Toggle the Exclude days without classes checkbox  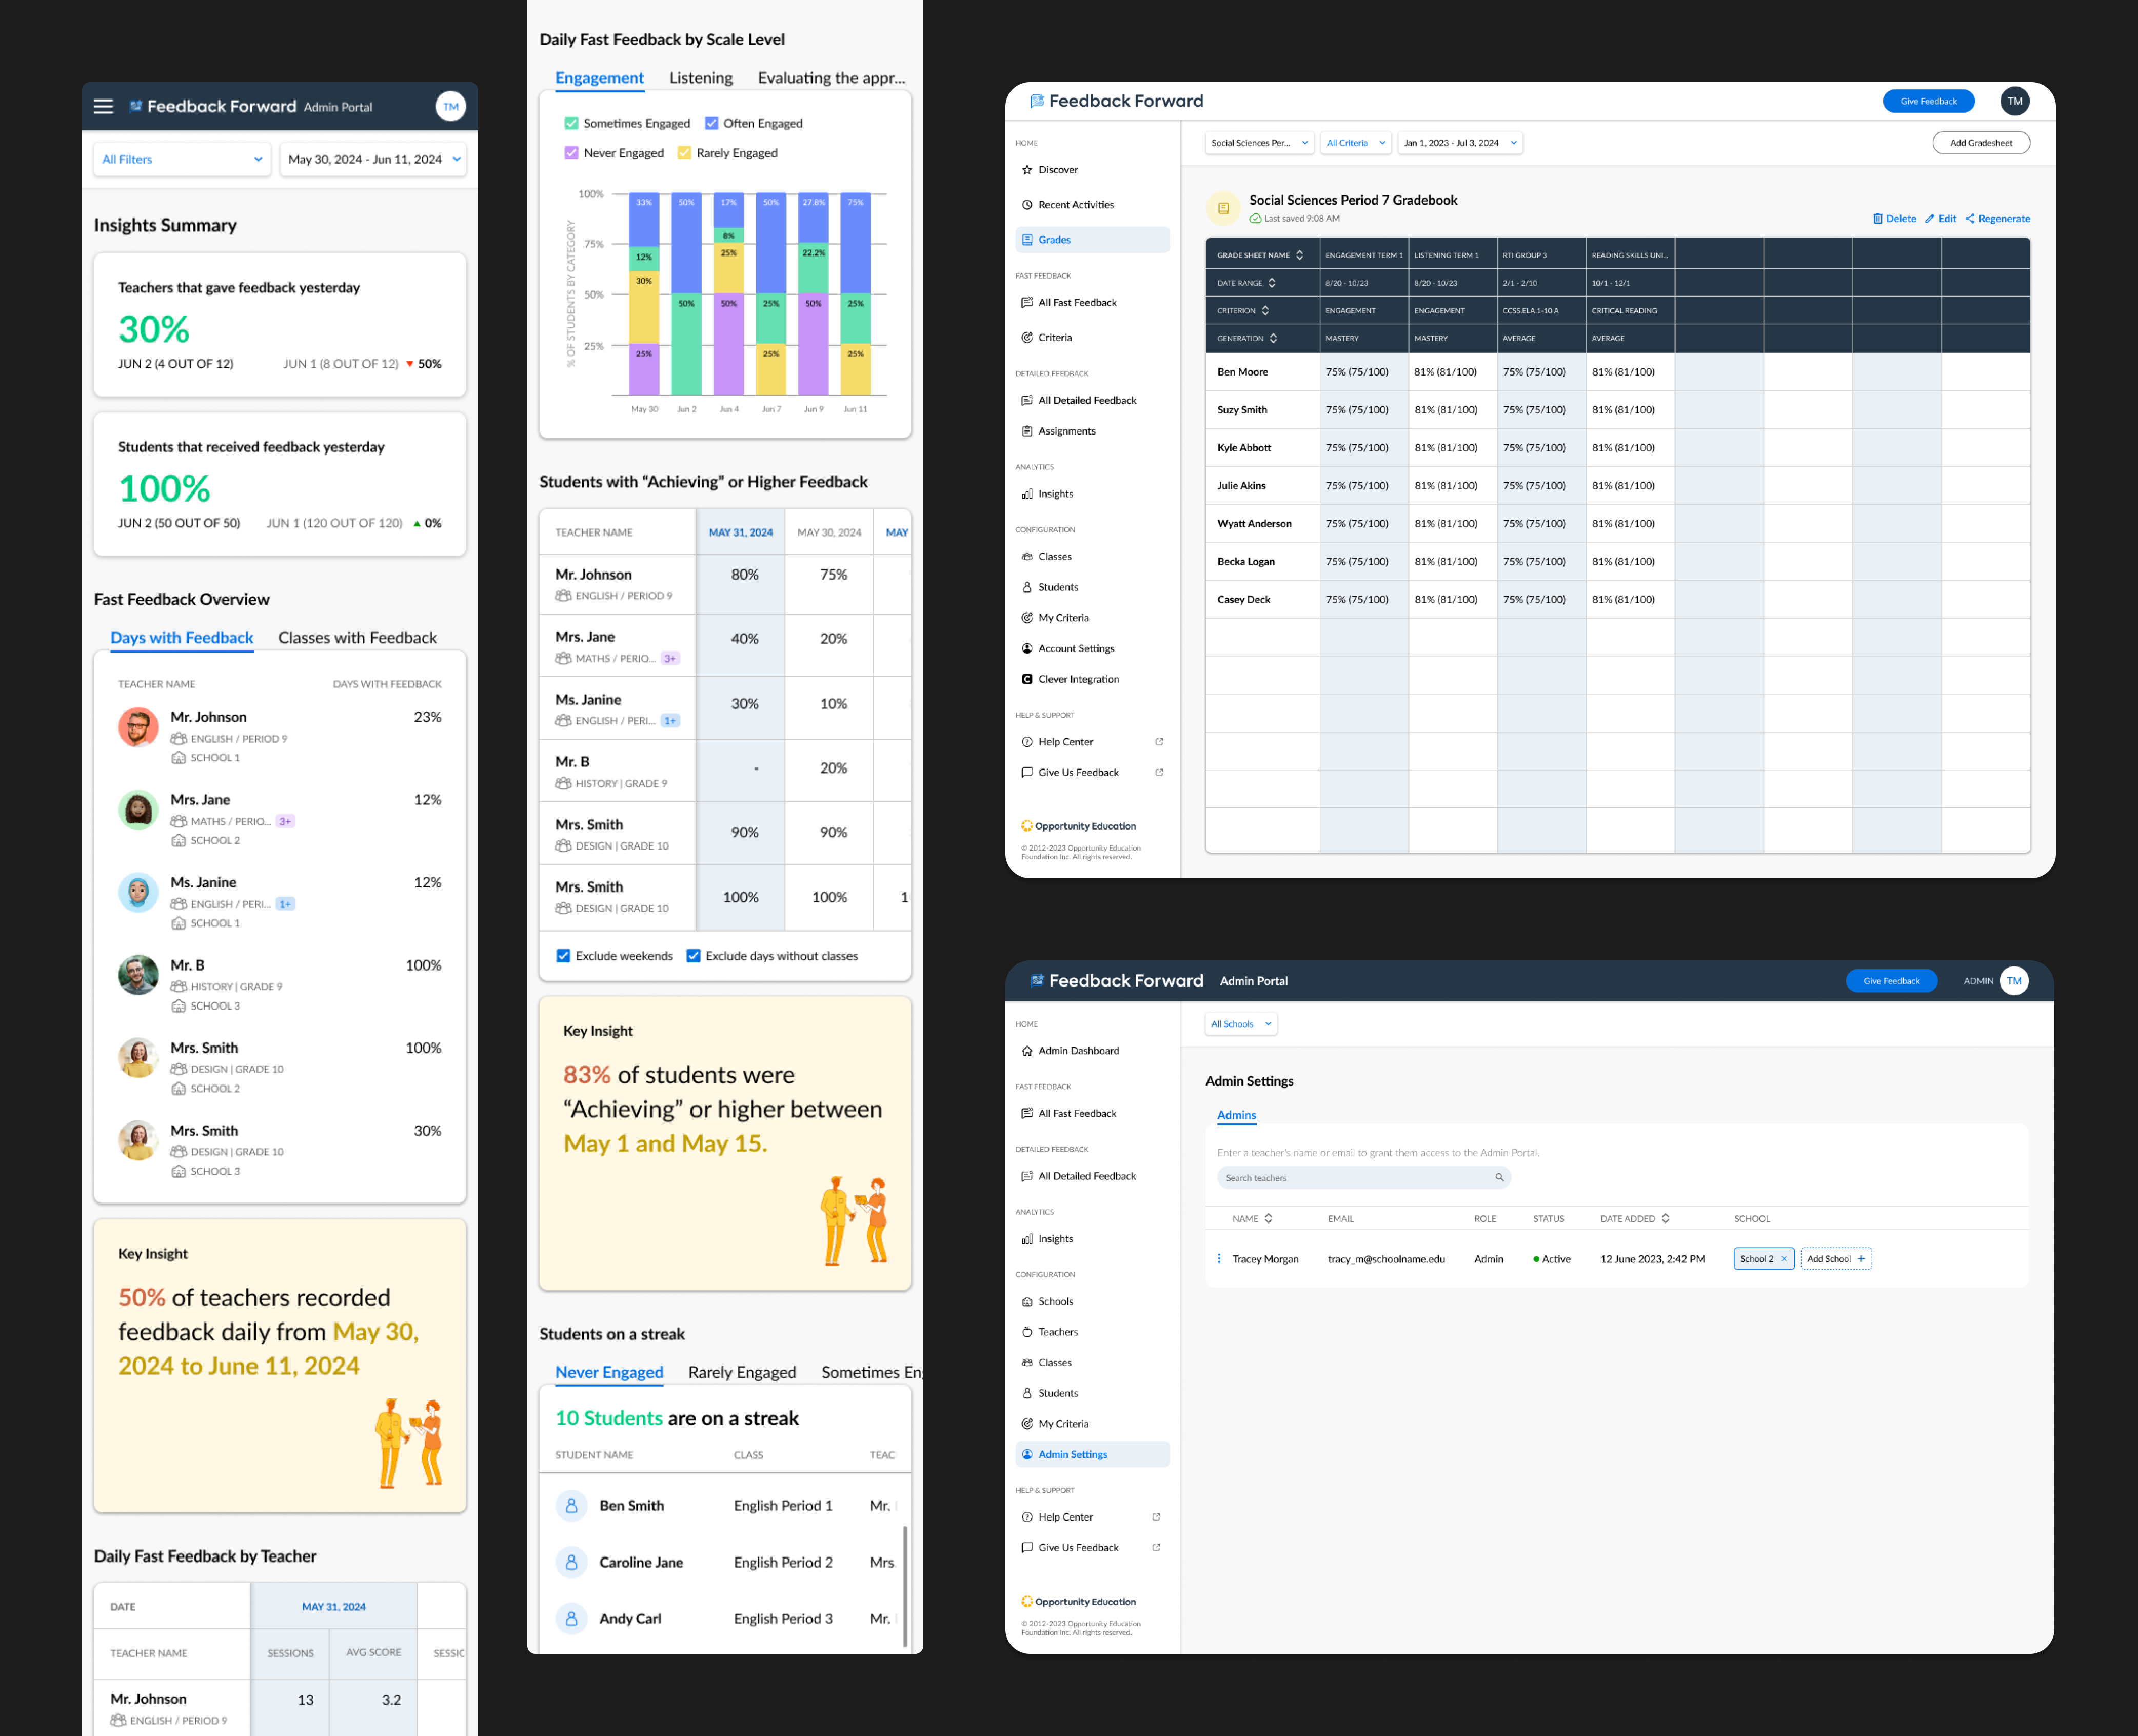[x=693, y=956]
